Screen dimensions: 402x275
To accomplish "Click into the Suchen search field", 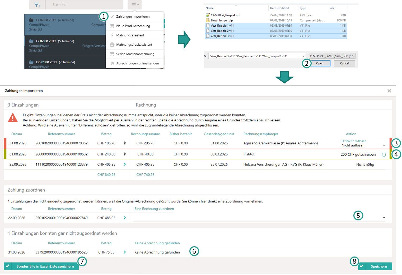I will [x=84, y=5].
